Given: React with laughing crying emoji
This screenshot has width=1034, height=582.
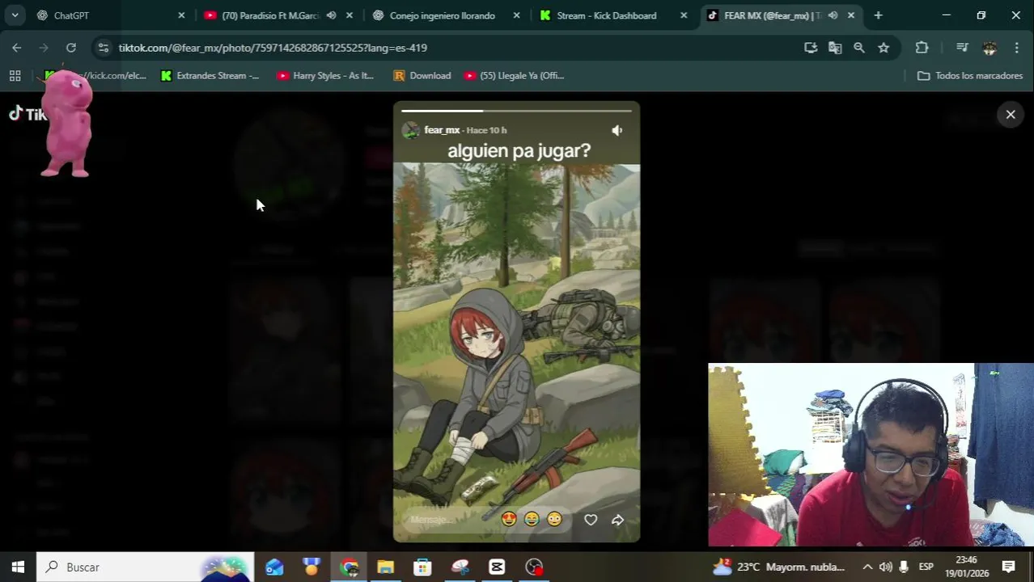Looking at the screenshot, I should pyautogui.click(x=532, y=519).
